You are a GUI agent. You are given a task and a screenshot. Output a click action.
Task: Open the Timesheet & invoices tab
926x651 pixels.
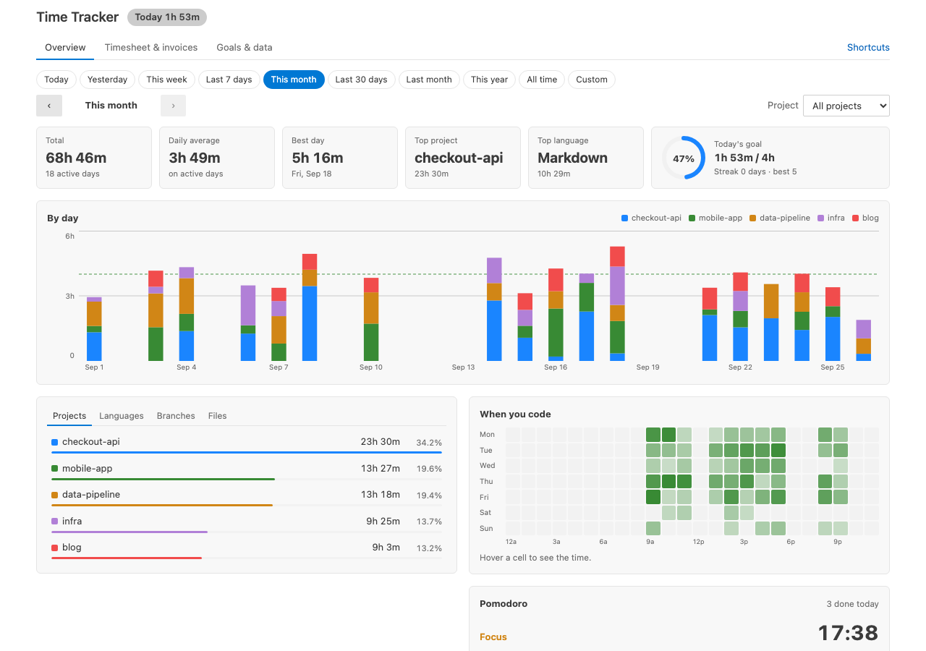tap(151, 48)
